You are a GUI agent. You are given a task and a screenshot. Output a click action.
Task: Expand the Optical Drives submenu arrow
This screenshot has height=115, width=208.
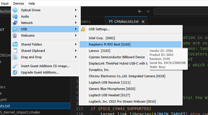pos(76,10)
